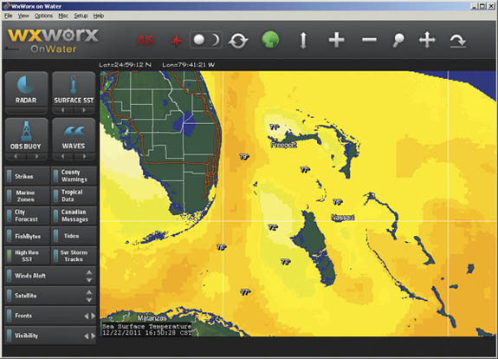This screenshot has height=359, width=498.
Task: Click the curved redo arrow icon
Action: pyautogui.click(x=458, y=41)
